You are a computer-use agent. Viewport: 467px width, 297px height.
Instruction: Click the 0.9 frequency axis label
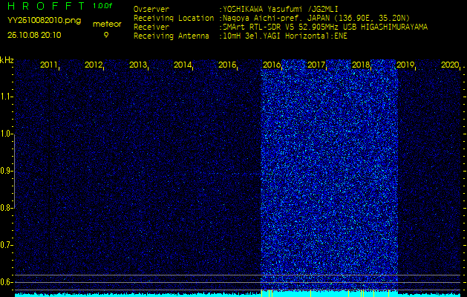(6, 171)
